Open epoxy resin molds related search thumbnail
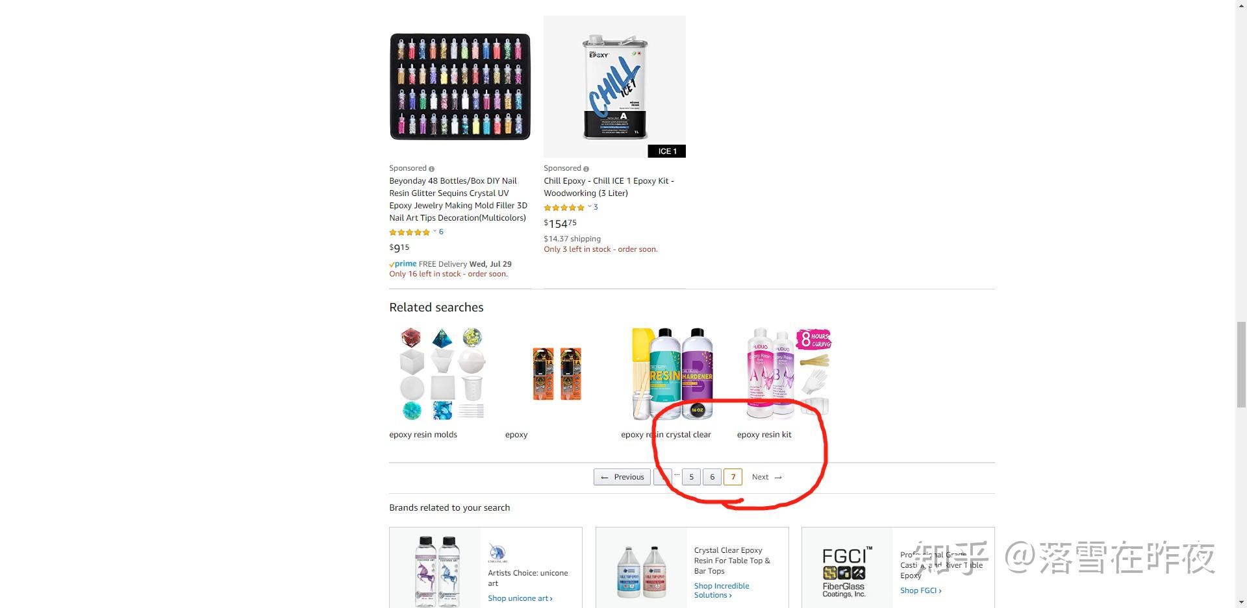 (442, 374)
